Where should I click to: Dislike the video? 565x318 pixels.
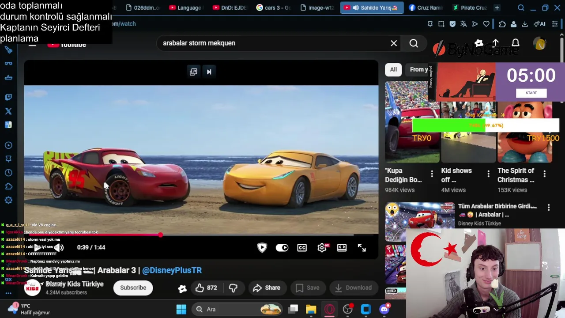pos(233,288)
